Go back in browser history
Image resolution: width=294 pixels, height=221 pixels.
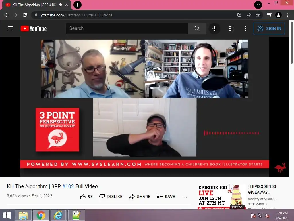click(6, 15)
